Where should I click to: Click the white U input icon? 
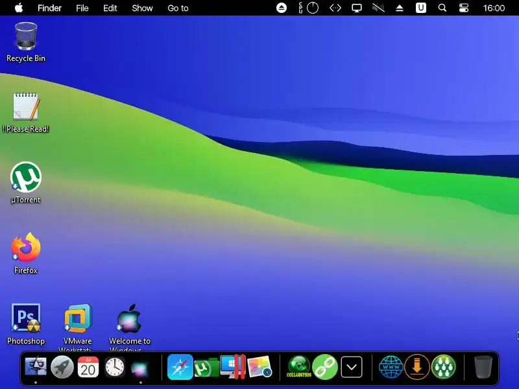[x=420, y=8]
